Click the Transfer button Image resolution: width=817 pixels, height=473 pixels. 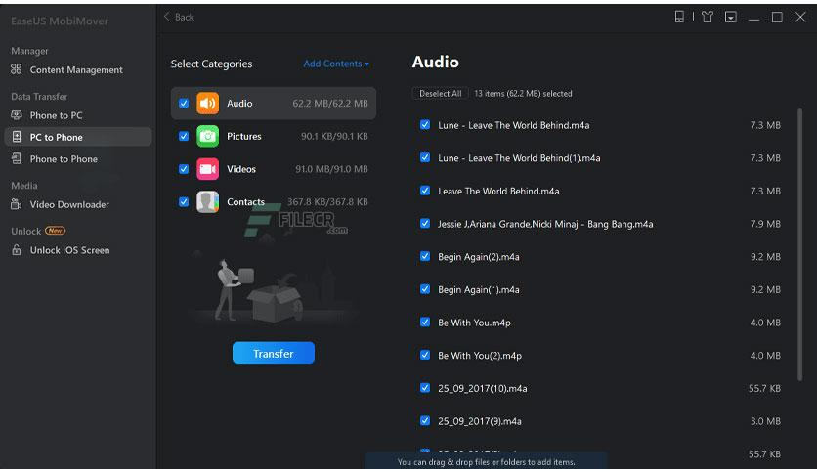tap(273, 354)
